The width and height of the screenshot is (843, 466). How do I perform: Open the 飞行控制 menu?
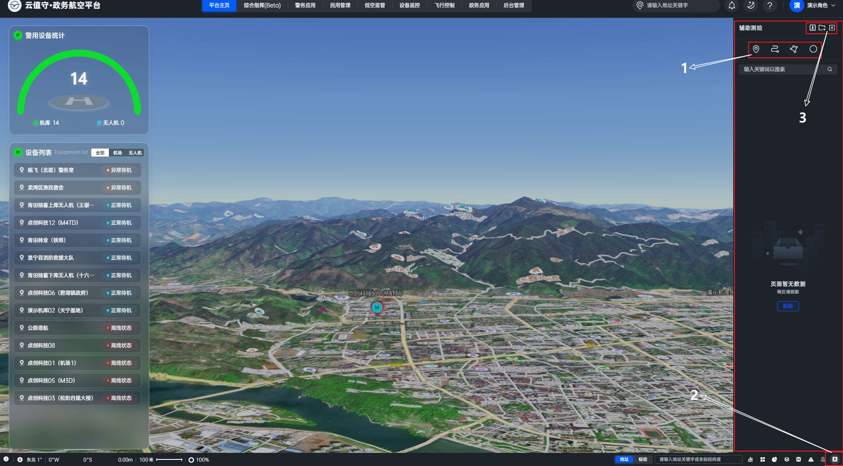pyautogui.click(x=444, y=6)
